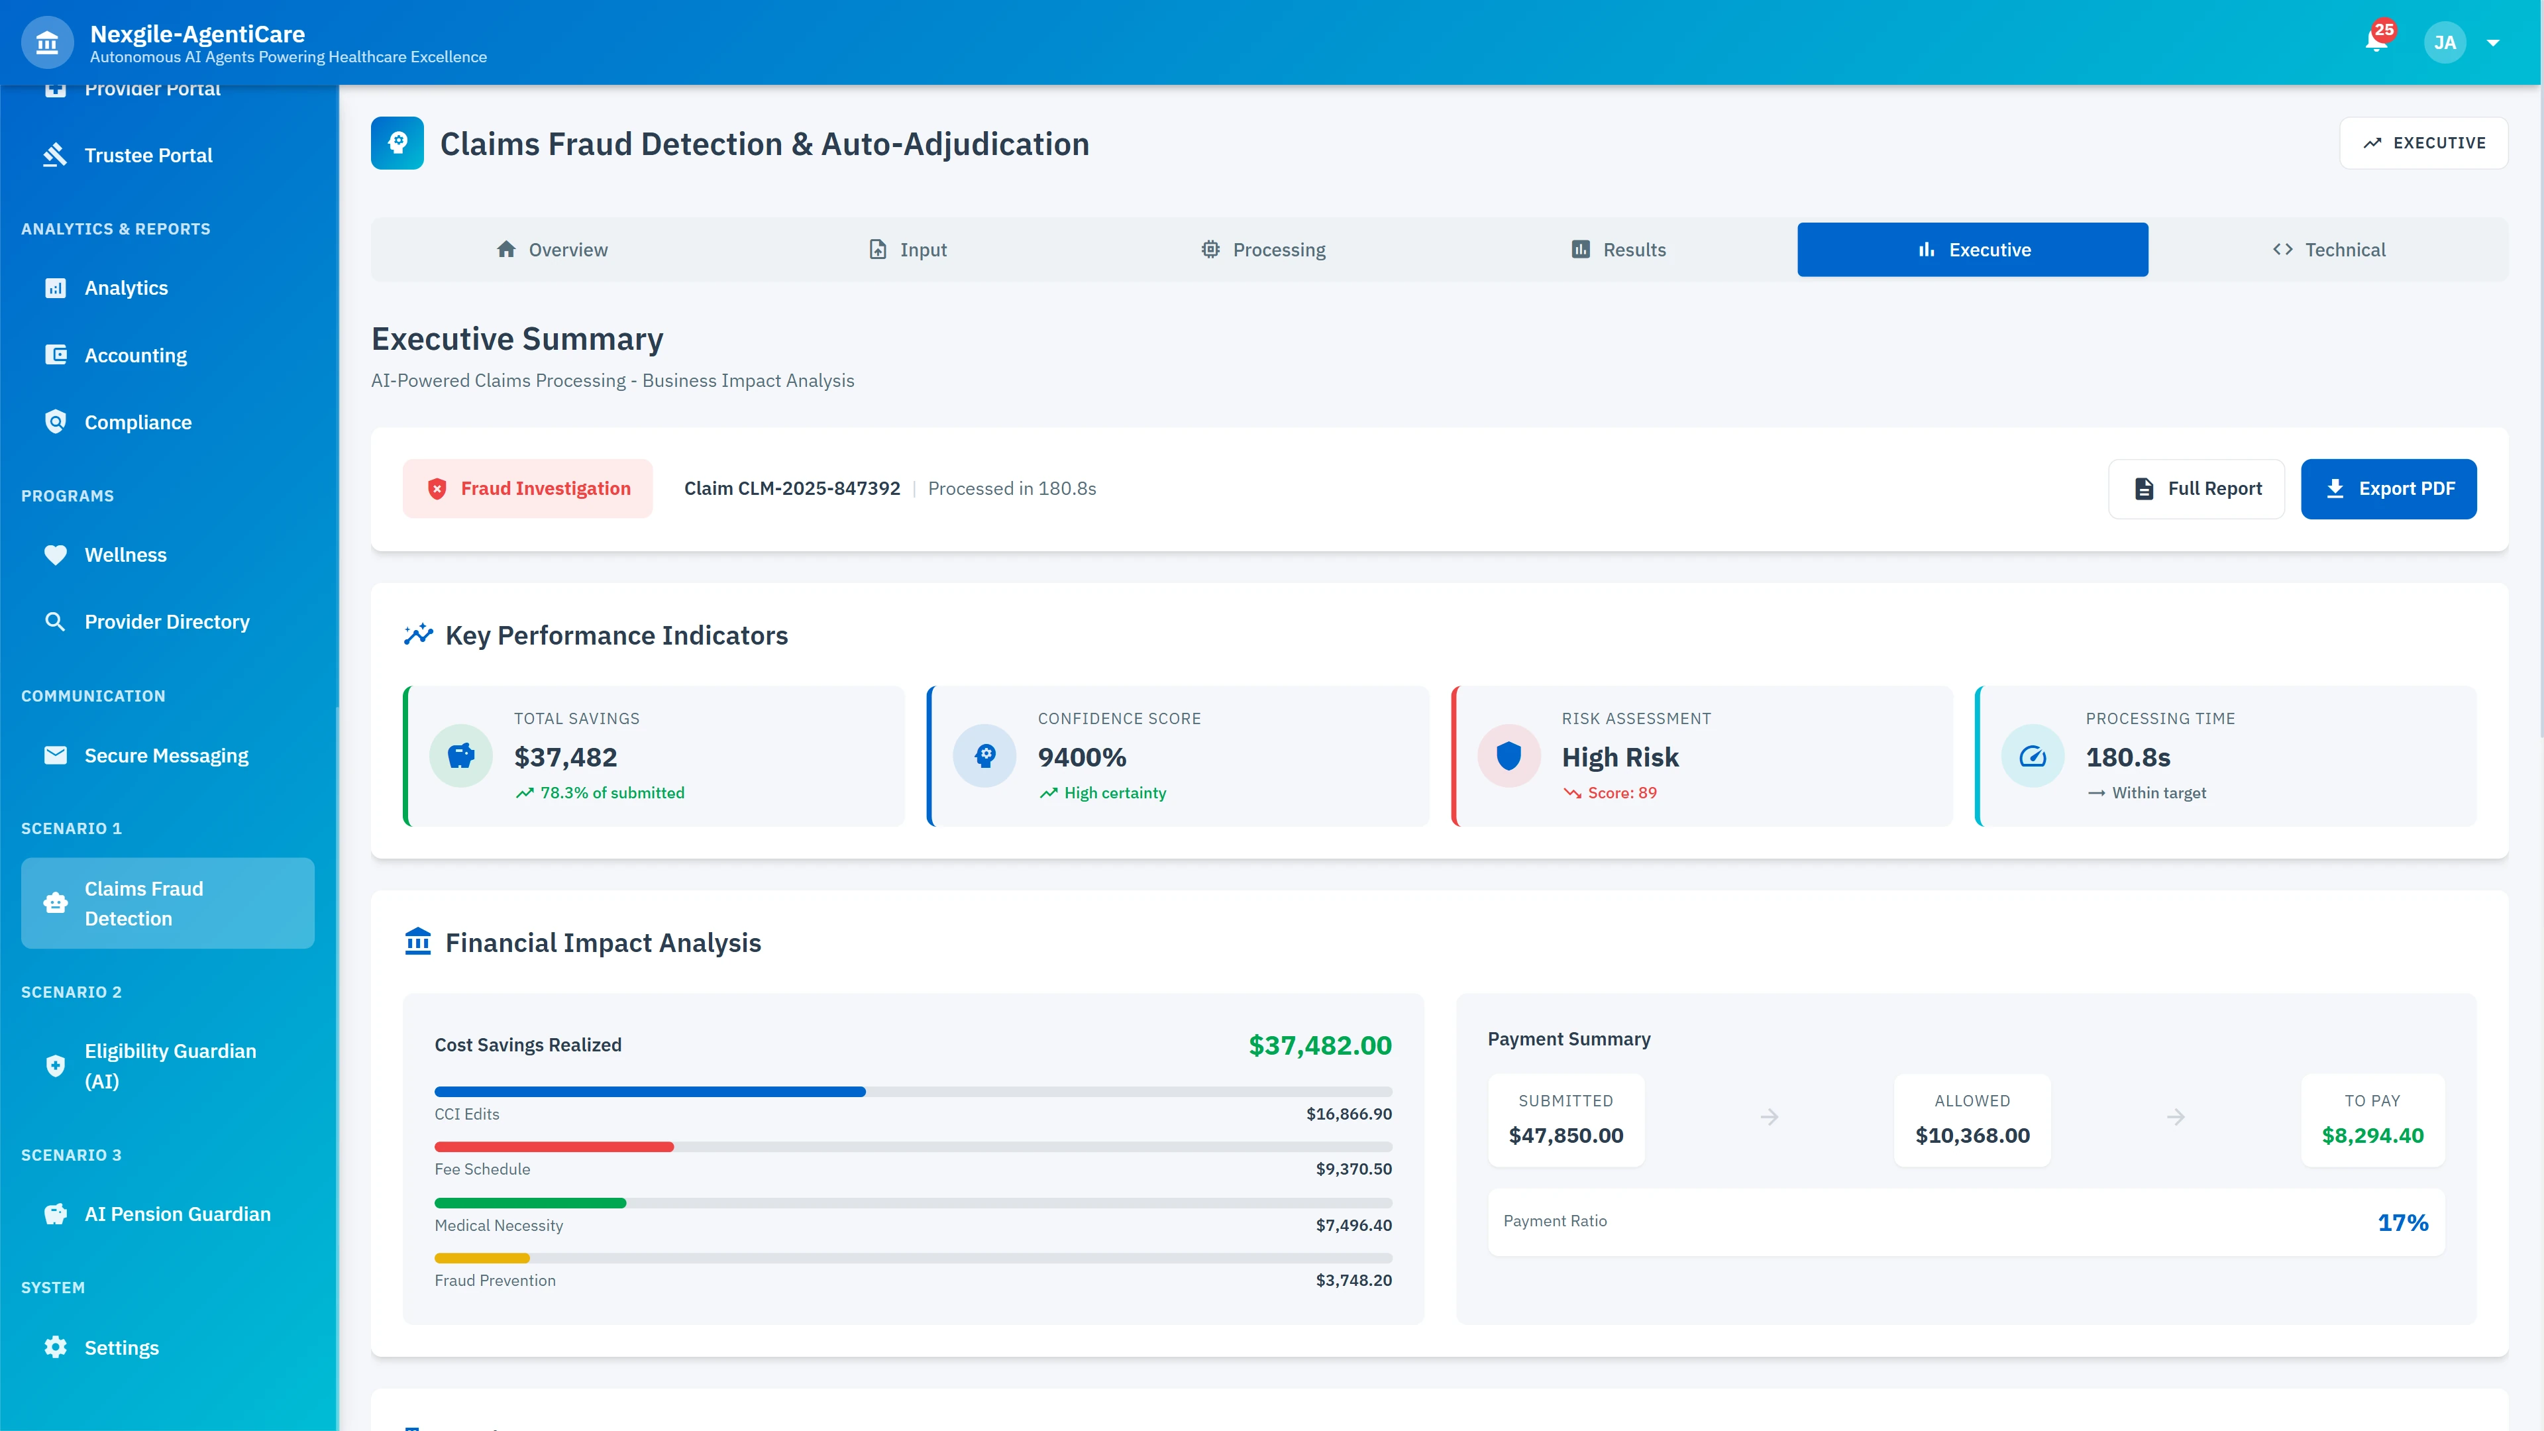This screenshot has height=1431, width=2544.
Task: Select the Wellness heart icon
Action: click(55, 554)
